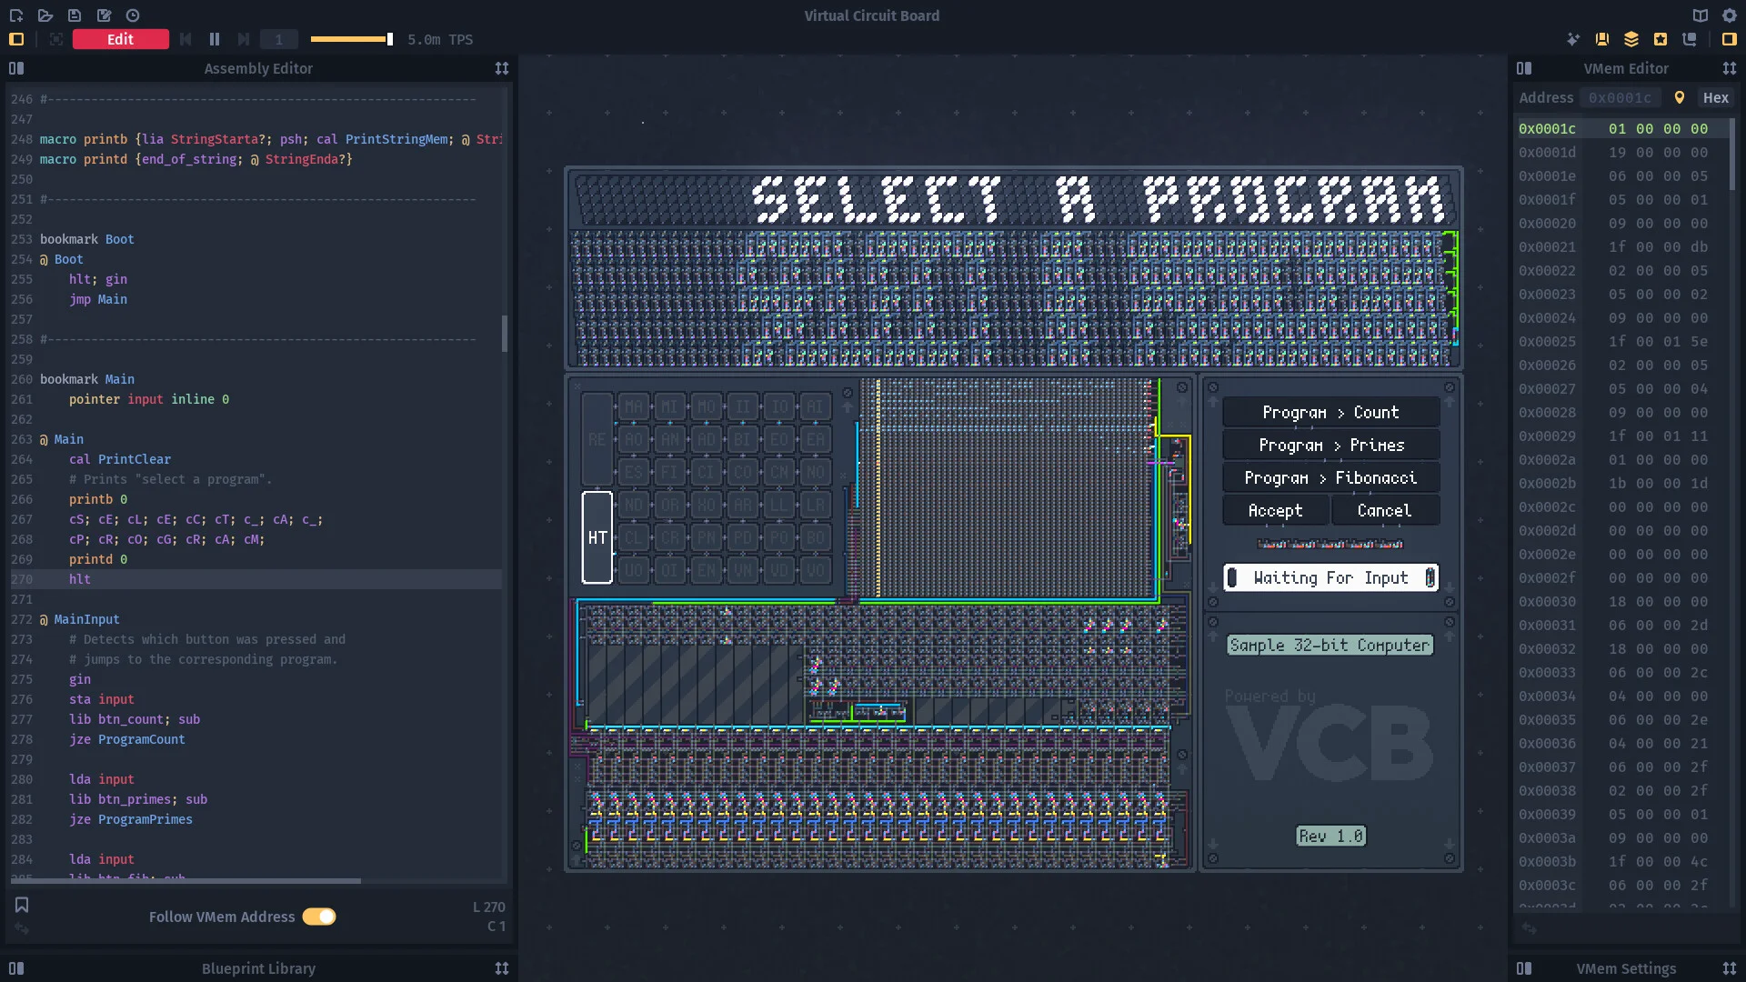Viewport: 1746px width, 982px height.
Task: Pop out the VMem Editor panel
Action: pos(1730,68)
